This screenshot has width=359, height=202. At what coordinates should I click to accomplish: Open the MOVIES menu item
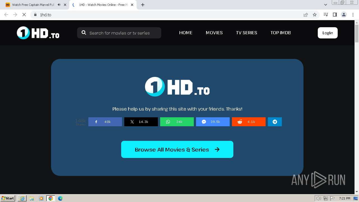[214, 33]
